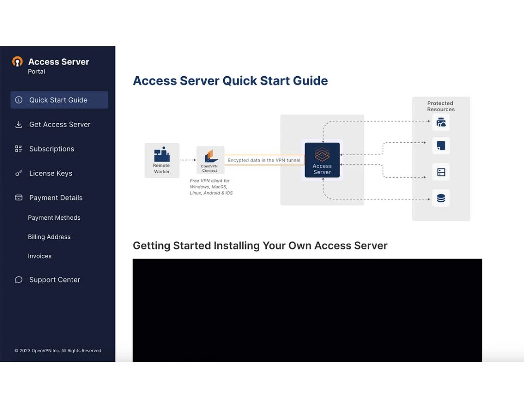This screenshot has height=393, width=524.
Task: Open the Billing Address page
Action: pyautogui.click(x=49, y=237)
